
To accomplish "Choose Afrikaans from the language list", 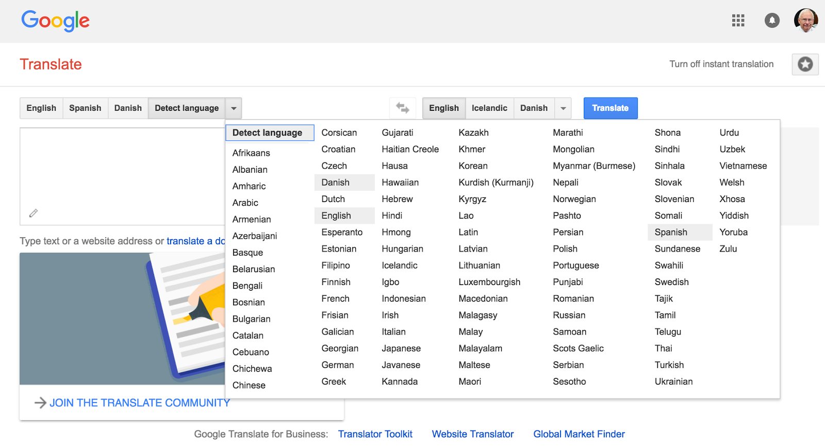I will (x=251, y=153).
